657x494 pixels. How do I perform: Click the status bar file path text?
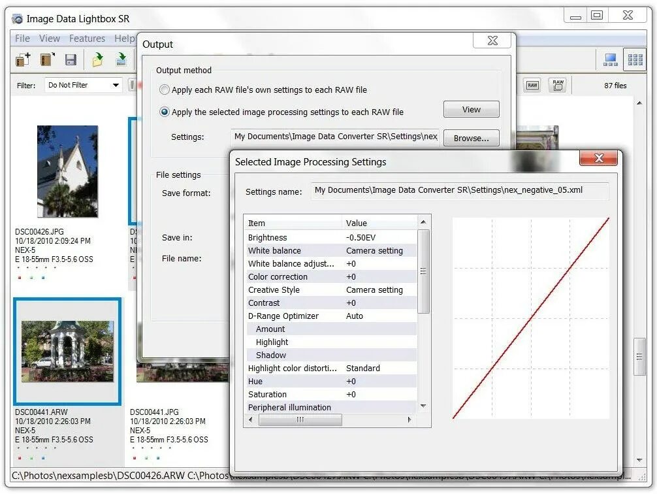(321, 476)
